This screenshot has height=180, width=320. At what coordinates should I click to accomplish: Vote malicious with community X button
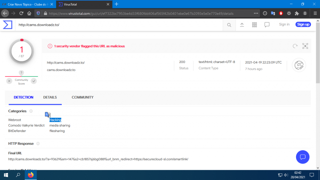click(x=9, y=81)
